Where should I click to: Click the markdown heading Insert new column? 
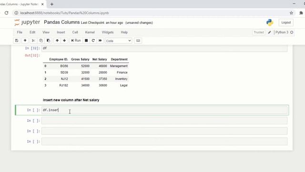[x=71, y=100]
